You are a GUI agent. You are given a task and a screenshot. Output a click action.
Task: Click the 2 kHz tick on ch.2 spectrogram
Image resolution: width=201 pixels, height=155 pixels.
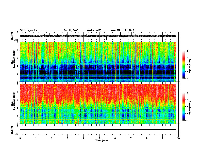click(x=18, y=116)
